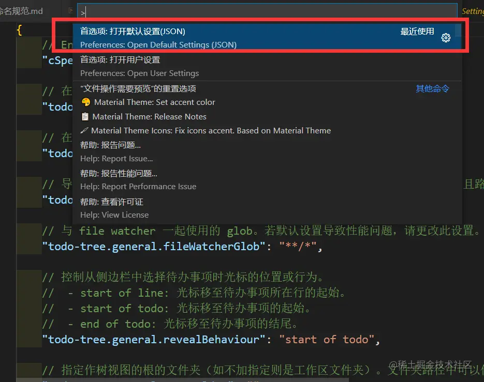Click the "todo-tree.general.revealBehaviour" key
The height and width of the screenshot is (382, 484).
154,340
